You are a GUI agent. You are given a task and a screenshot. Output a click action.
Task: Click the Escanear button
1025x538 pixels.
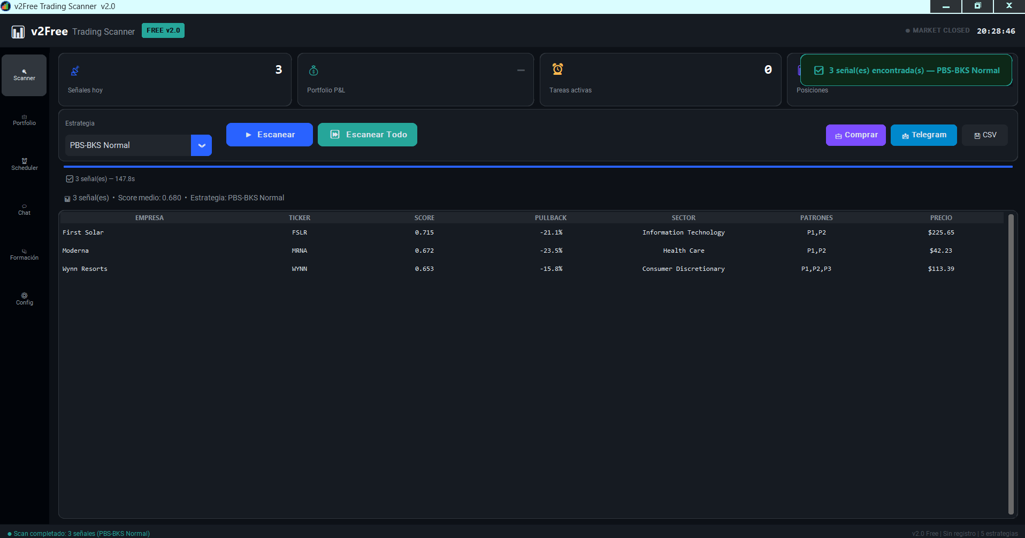tap(269, 134)
